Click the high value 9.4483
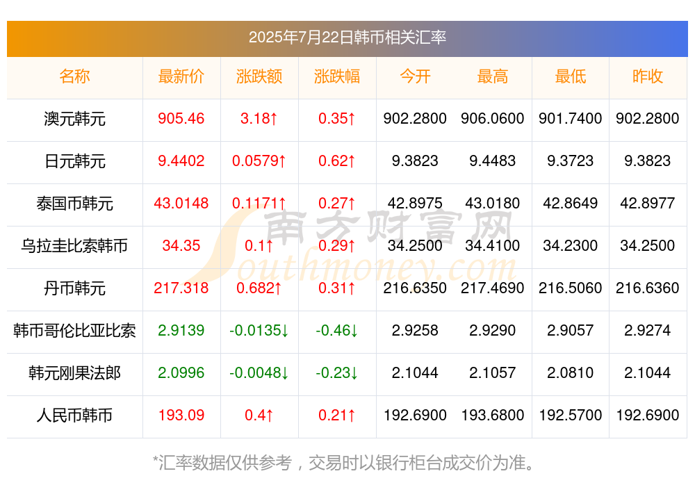Screen dimensions: 695x485 (493, 161)
